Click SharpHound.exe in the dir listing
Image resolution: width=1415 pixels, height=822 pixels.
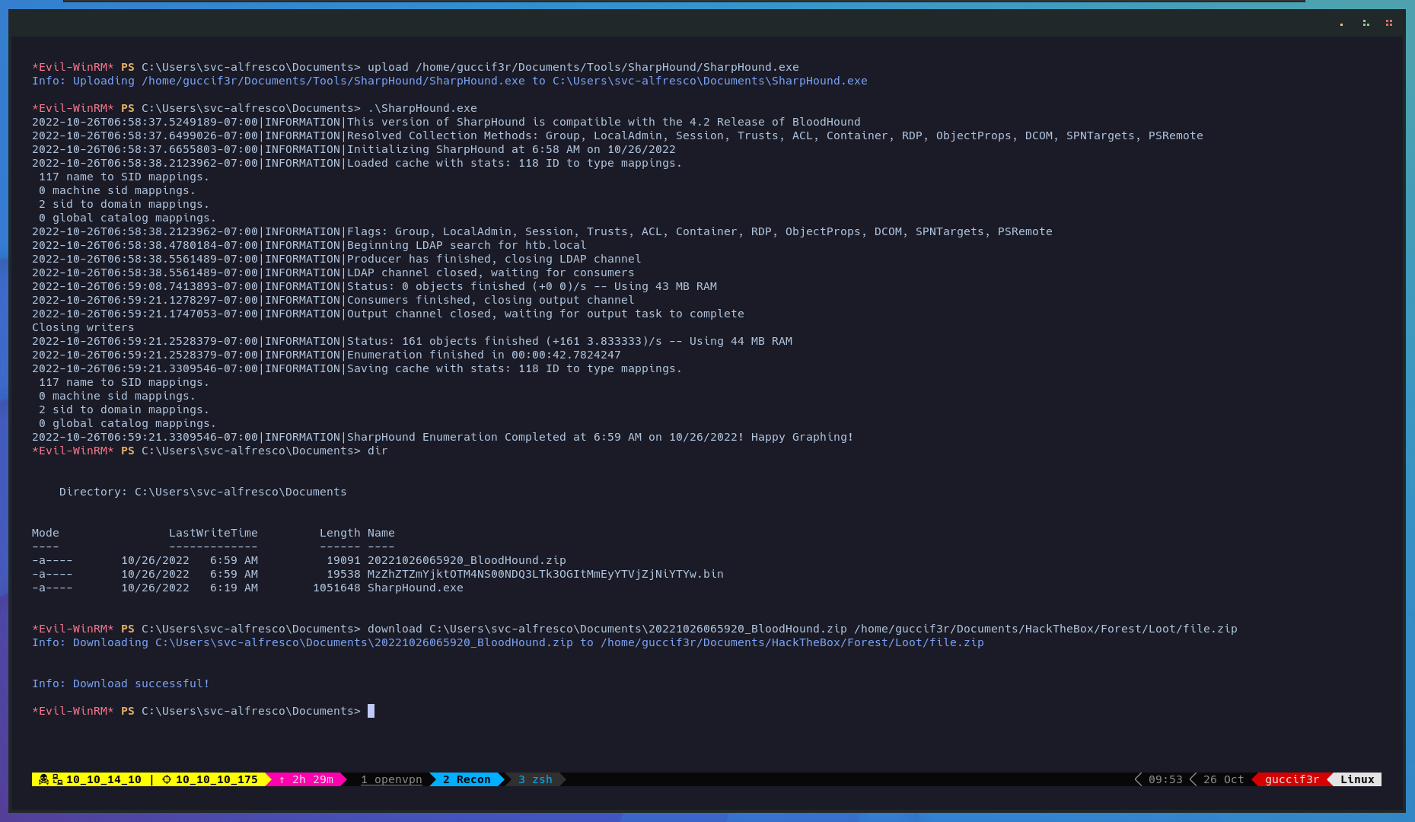(x=416, y=588)
